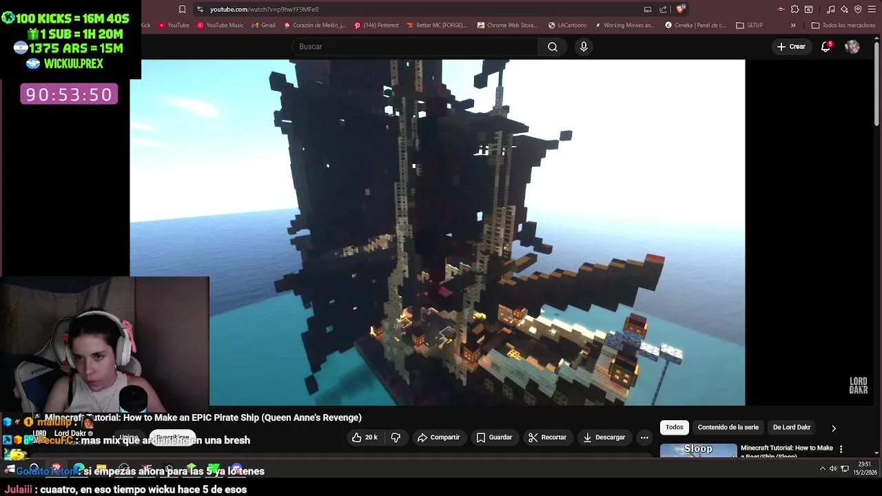Image resolution: width=882 pixels, height=496 pixels.
Task: Open the Chrome Web Store bookmark
Action: pos(507,25)
